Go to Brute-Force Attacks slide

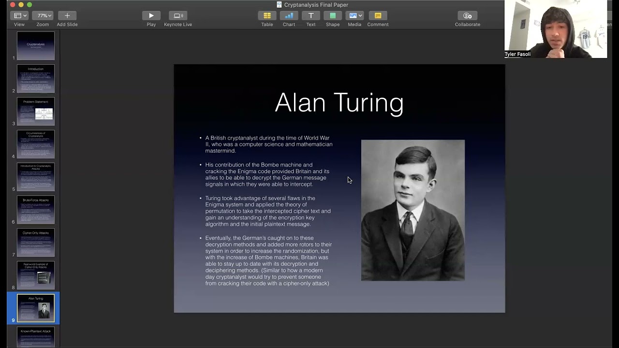tap(36, 210)
